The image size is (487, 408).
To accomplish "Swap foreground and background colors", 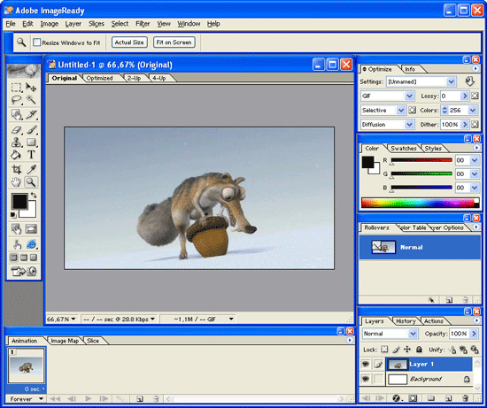I will point(34,196).
